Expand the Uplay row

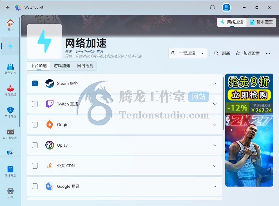(x=215, y=145)
